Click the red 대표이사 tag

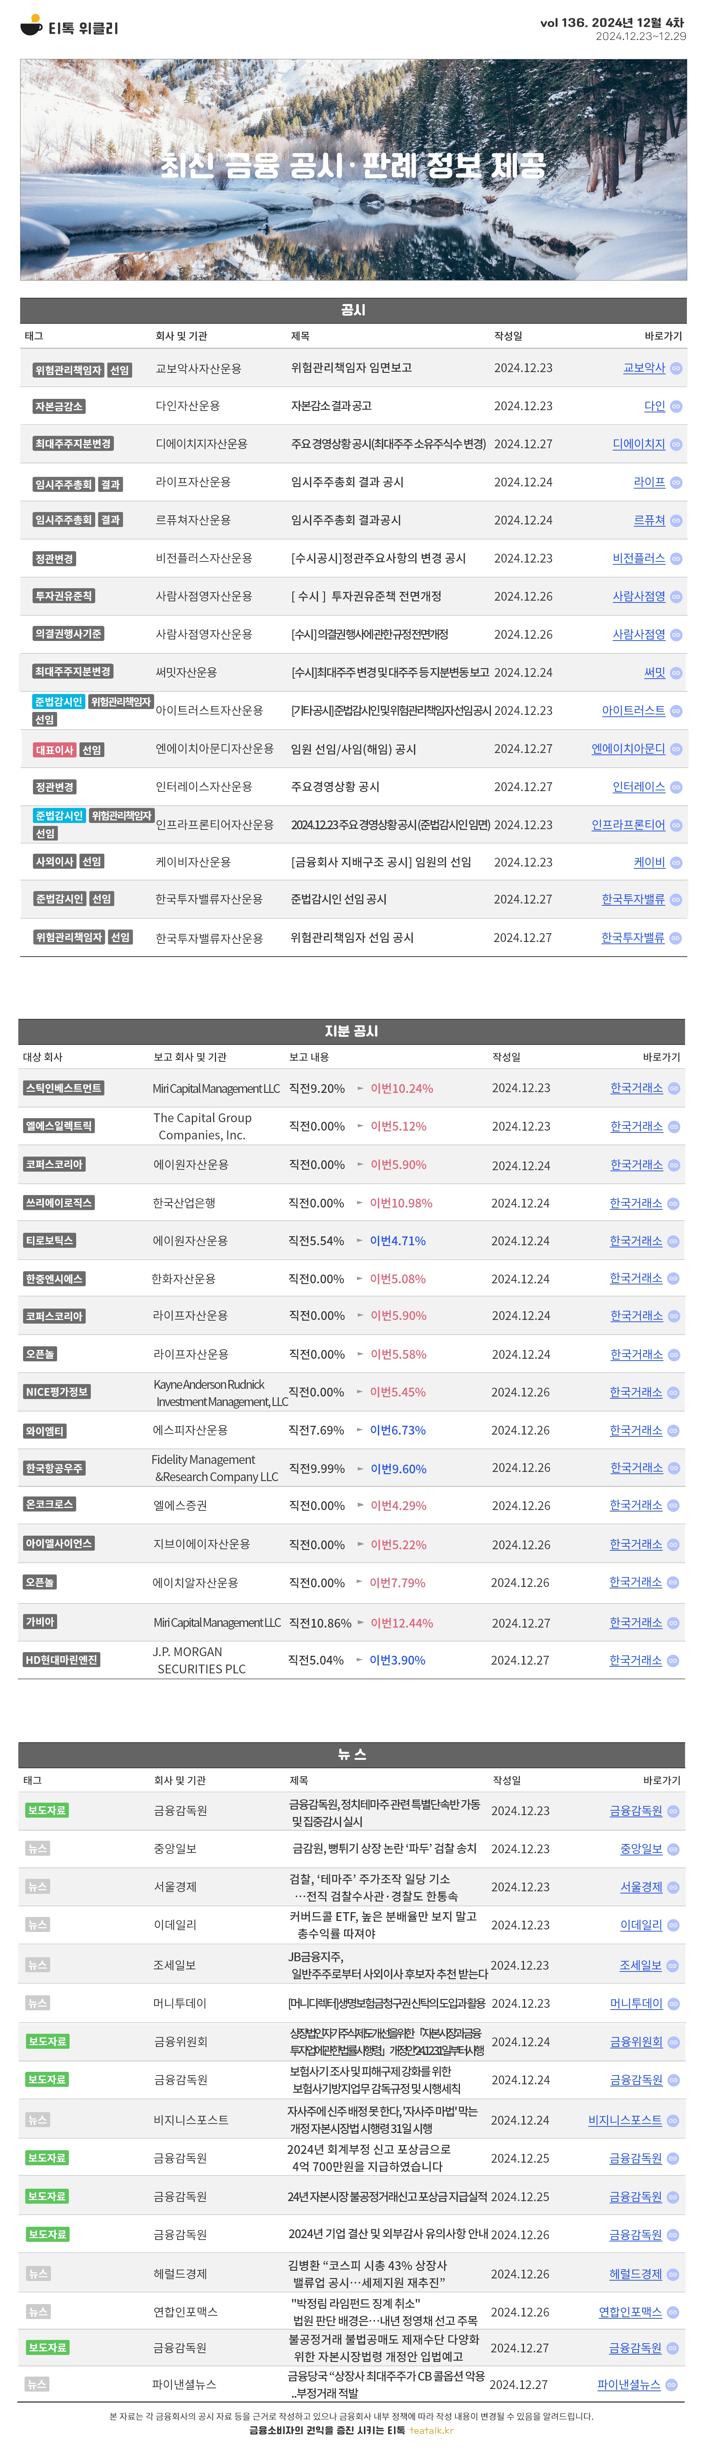click(55, 750)
